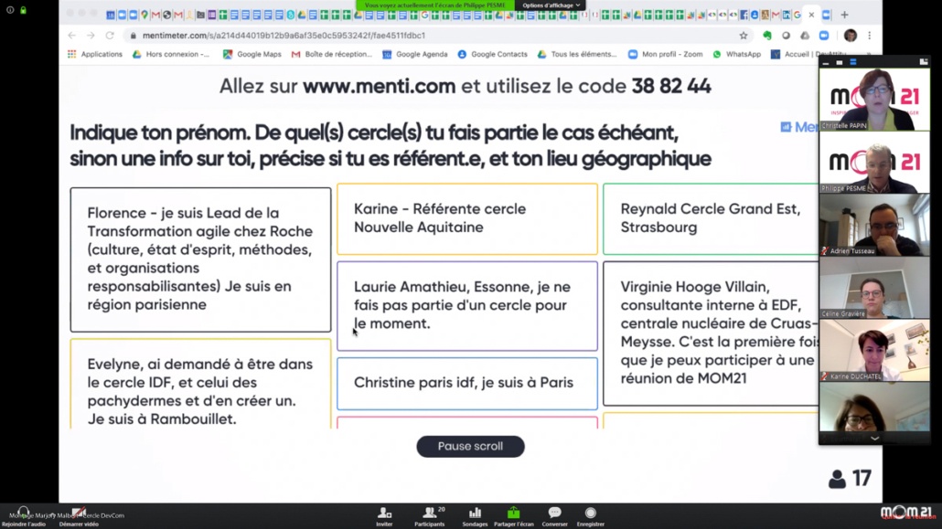Bookmark this page with the star icon
942x529 pixels.
click(744, 36)
